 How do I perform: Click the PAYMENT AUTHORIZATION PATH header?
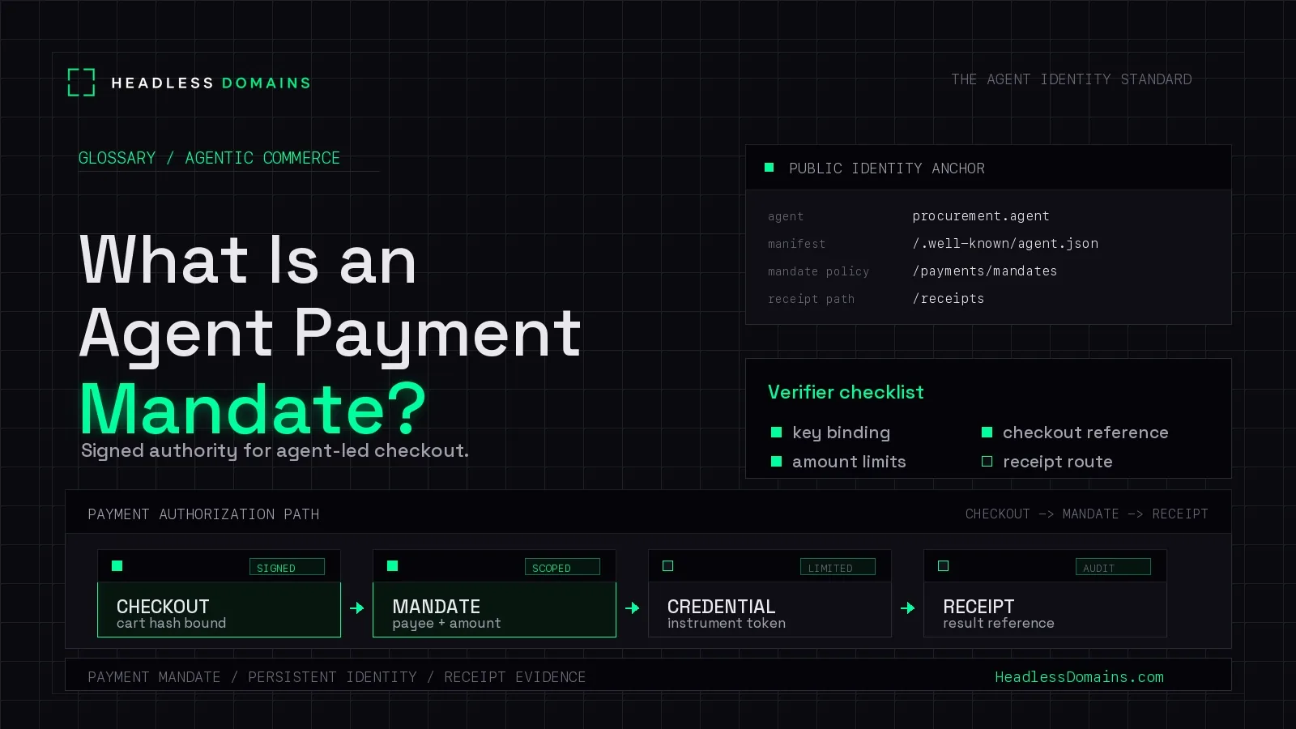tap(203, 514)
